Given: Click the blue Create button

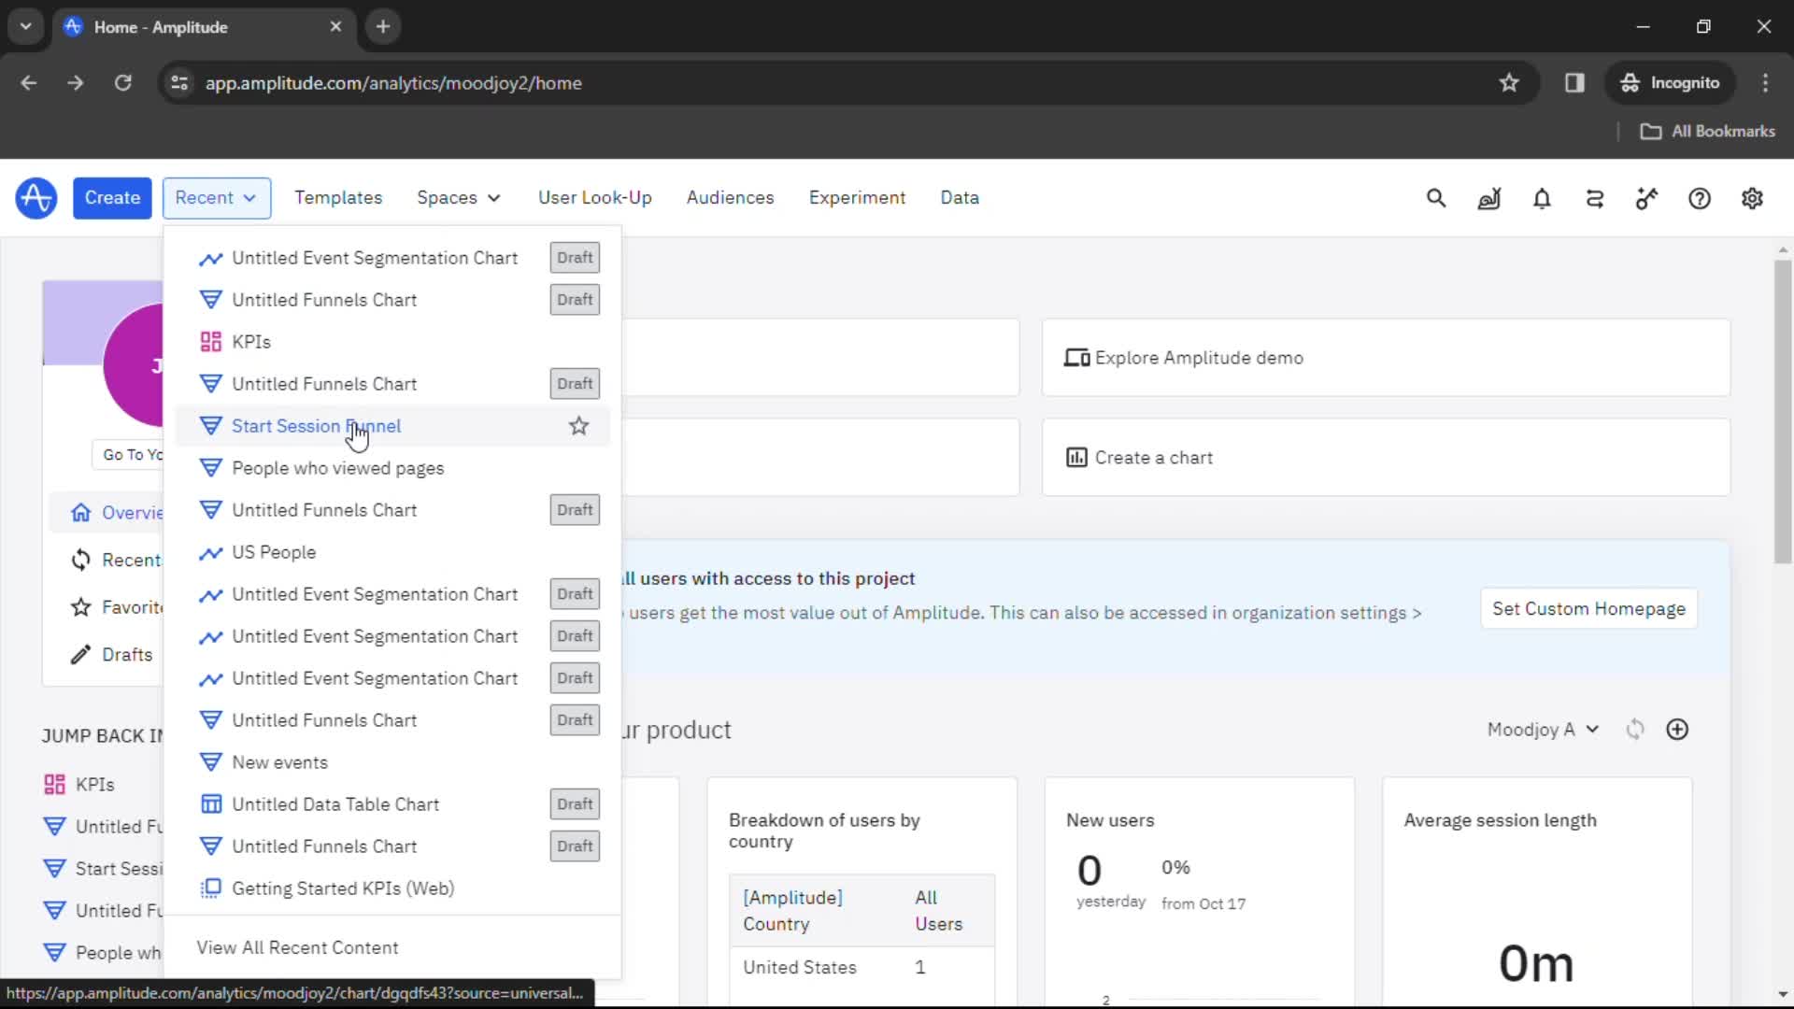Looking at the screenshot, I should click(x=112, y=198).
